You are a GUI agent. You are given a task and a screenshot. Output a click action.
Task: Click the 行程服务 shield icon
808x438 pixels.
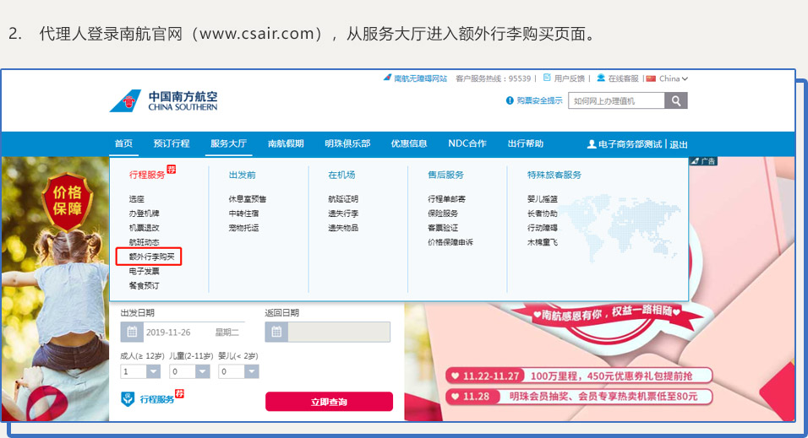128,399
